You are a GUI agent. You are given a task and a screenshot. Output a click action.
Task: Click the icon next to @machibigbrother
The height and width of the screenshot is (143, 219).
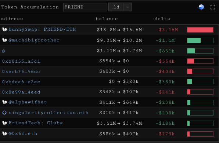(x=4, y=40)
